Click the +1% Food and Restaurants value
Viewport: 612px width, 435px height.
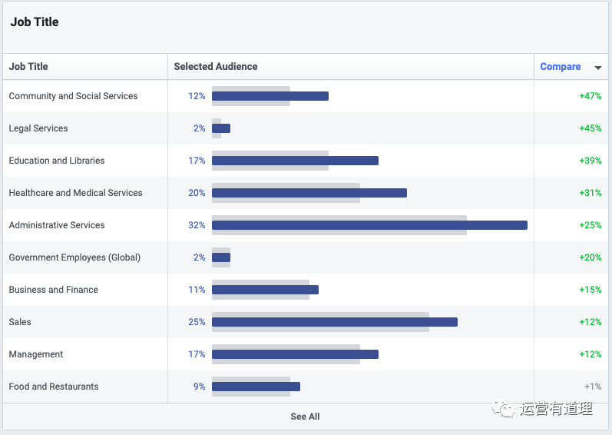point(592,387)
